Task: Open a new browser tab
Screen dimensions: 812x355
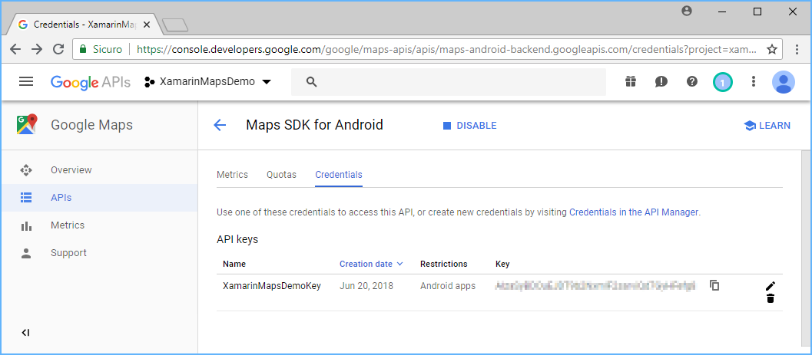Action: tap(174, 25)
